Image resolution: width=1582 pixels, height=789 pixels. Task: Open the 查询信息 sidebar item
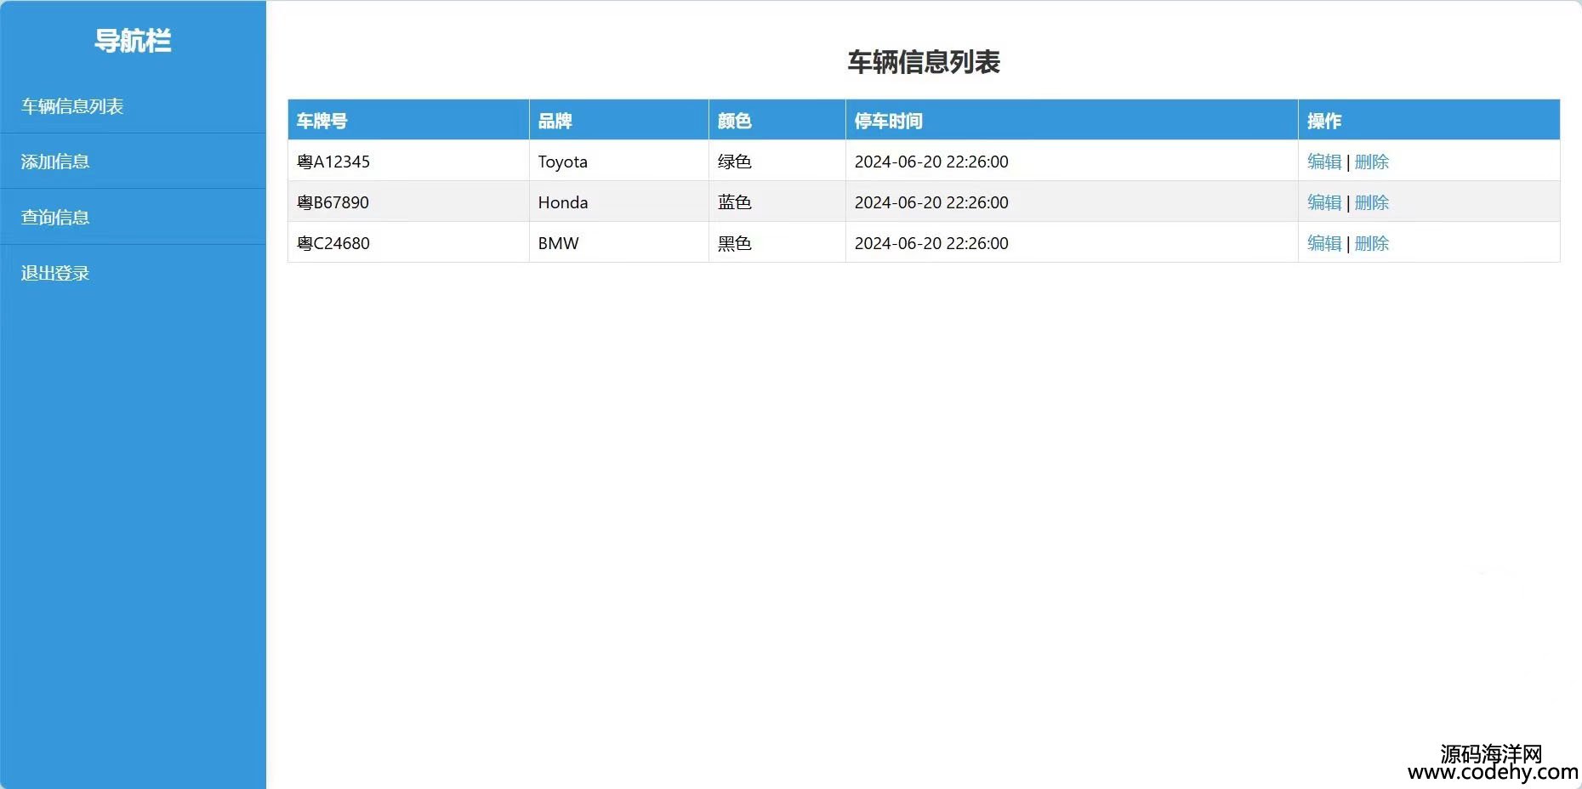pyautogui.click(x=55, y=218)
